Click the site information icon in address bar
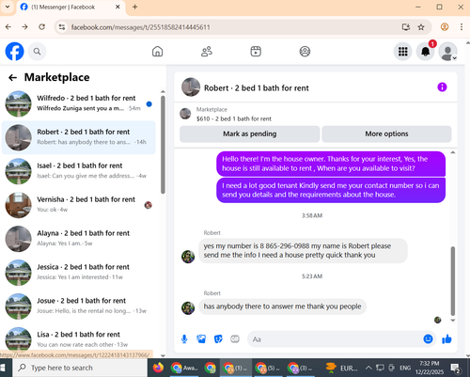Image resolution: width=470 pixels, height=377 pixels. point(62,27)
